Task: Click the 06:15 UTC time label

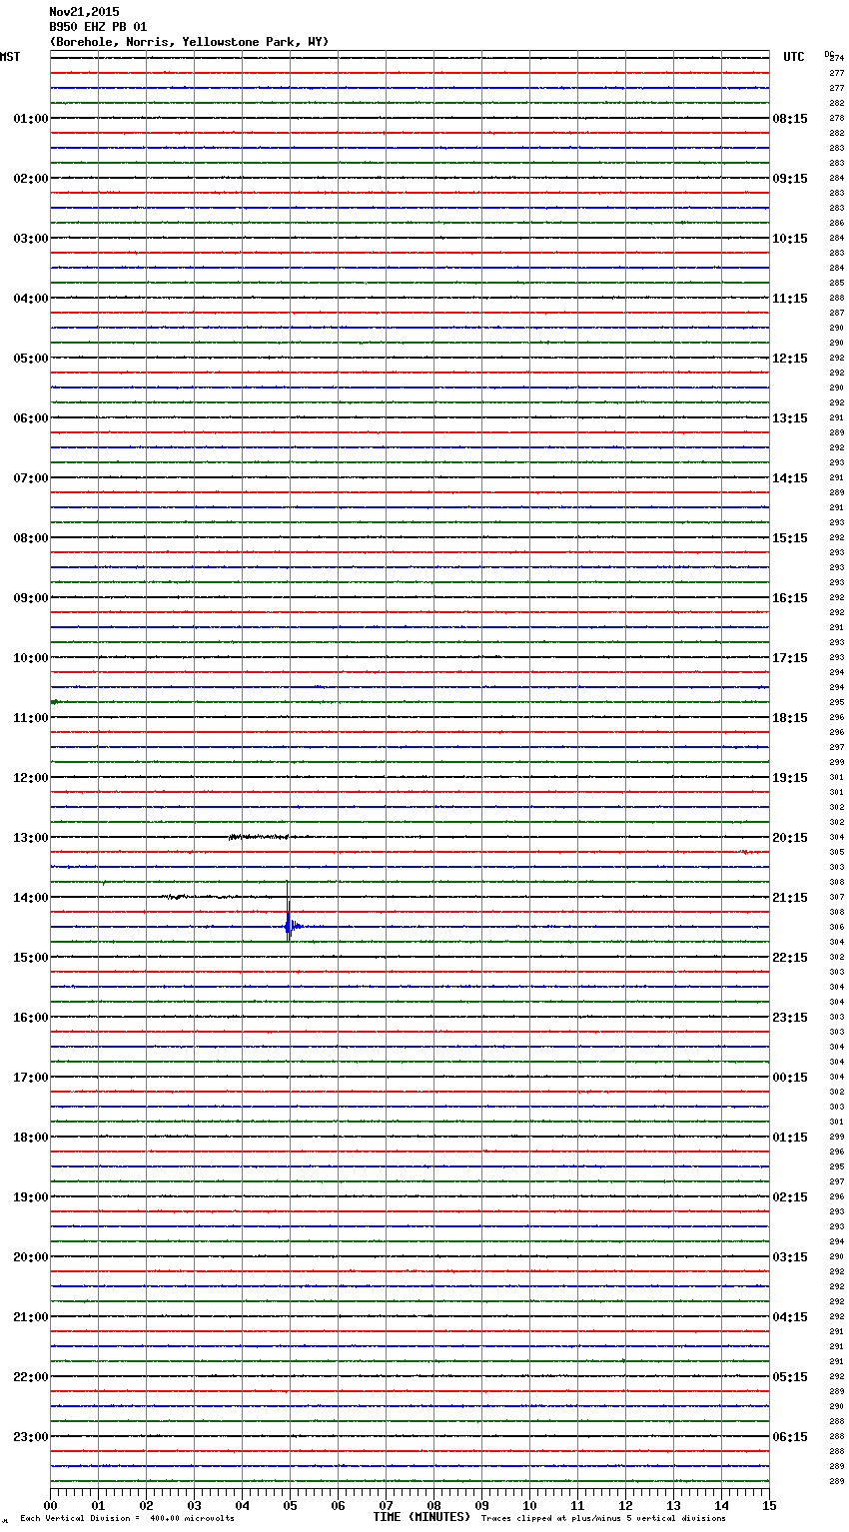Action: pos(790,1437)
